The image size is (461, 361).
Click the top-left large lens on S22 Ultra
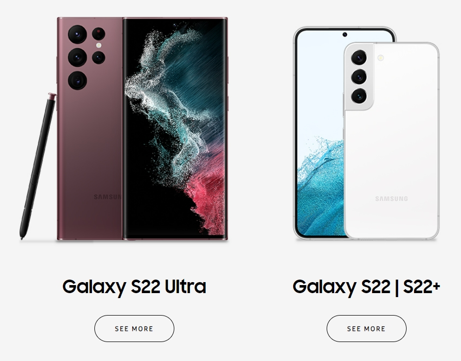[x=77, y=34]
